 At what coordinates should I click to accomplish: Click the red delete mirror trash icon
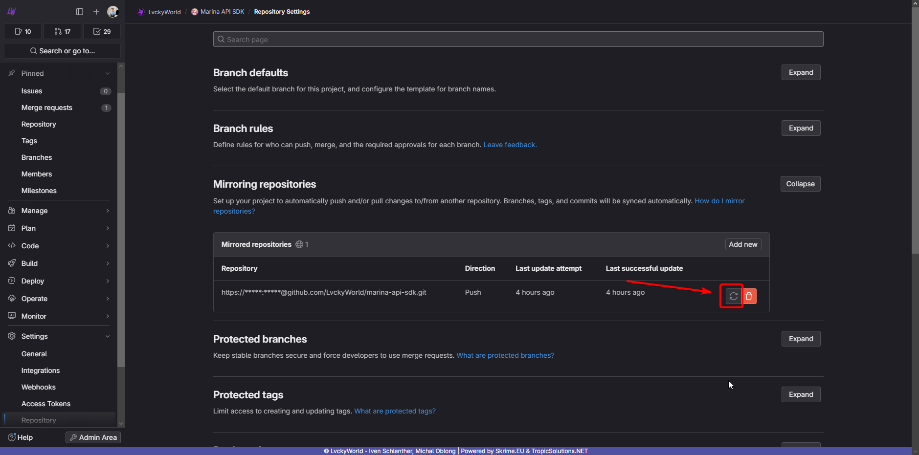click(x=749, y=296)
